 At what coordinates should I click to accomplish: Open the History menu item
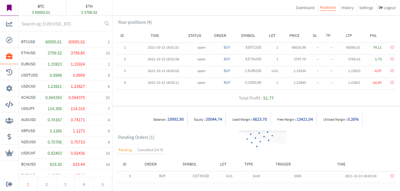pyautogui.click(x=347, y=8)
